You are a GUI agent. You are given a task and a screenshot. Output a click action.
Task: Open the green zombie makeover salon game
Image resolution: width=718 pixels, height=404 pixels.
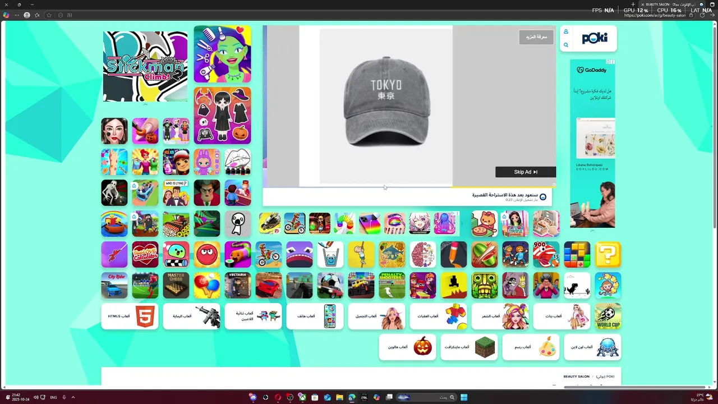coord(223,54)
